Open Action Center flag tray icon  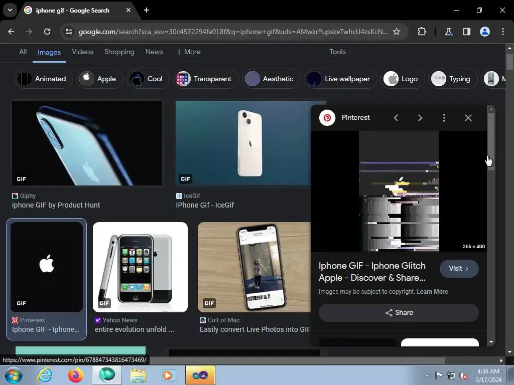[x=439, y=375]
